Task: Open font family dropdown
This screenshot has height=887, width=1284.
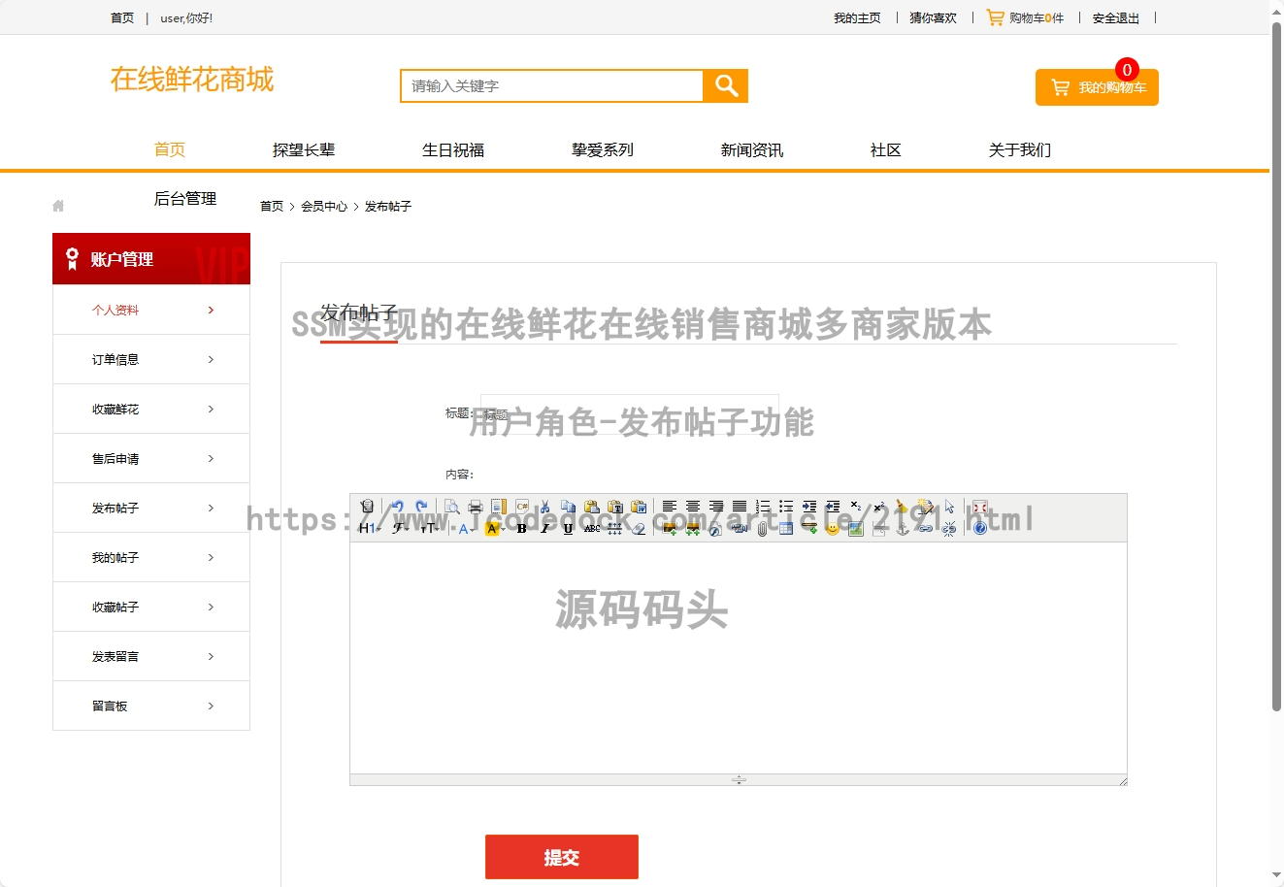Action: tap(400, 529)
